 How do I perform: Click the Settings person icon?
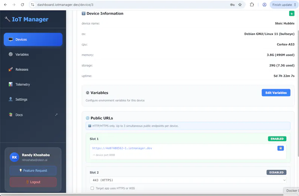pos(11,99)
